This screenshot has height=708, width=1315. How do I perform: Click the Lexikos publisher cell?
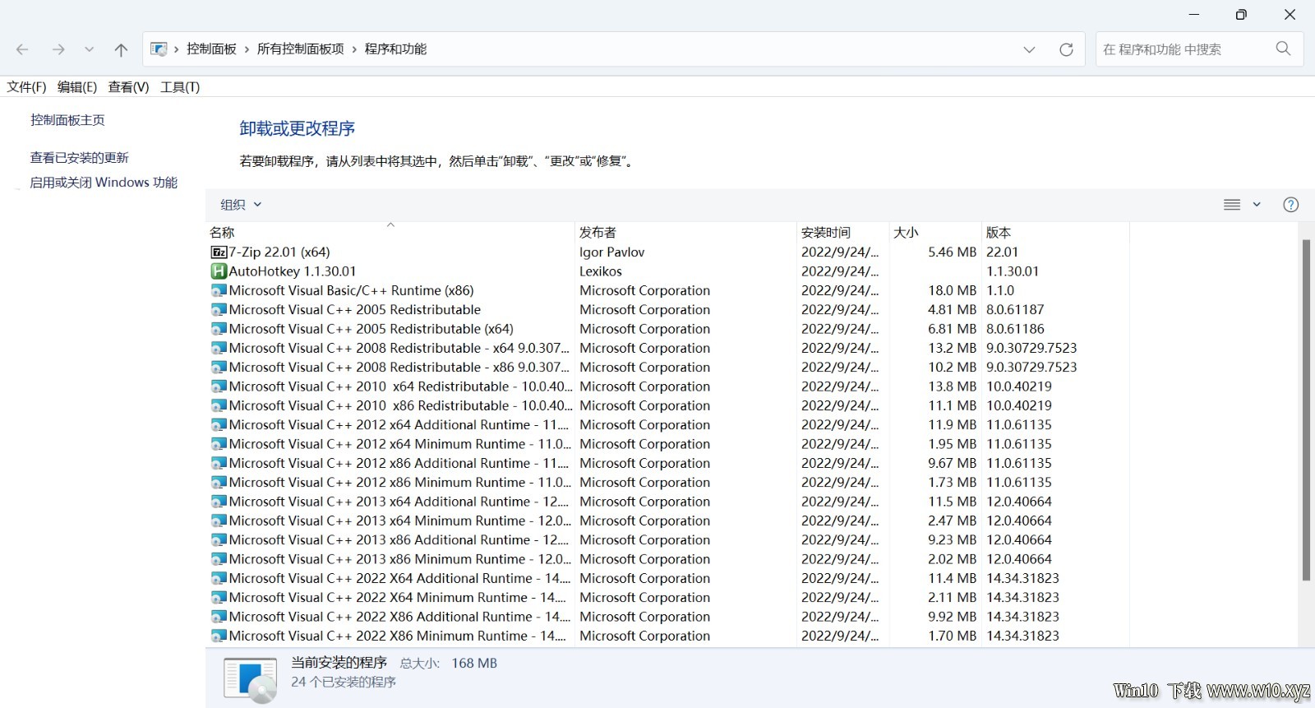601,271
